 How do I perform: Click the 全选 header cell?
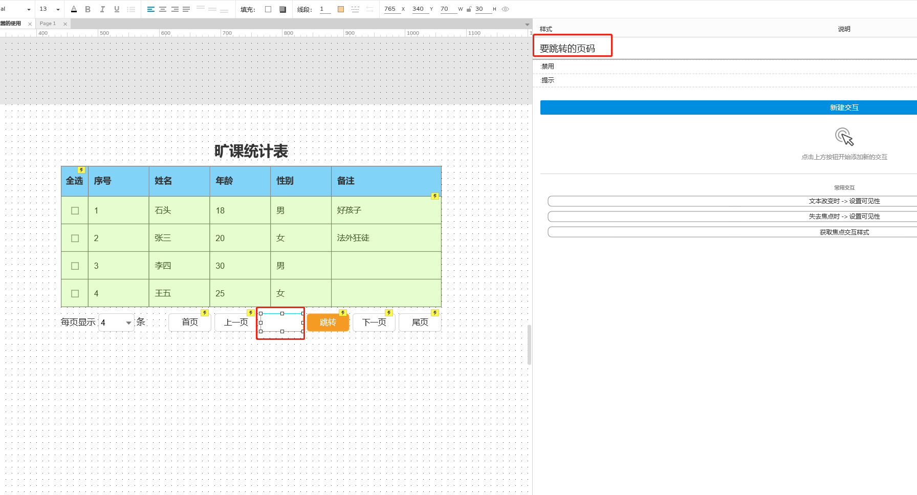tap(75, 181)
